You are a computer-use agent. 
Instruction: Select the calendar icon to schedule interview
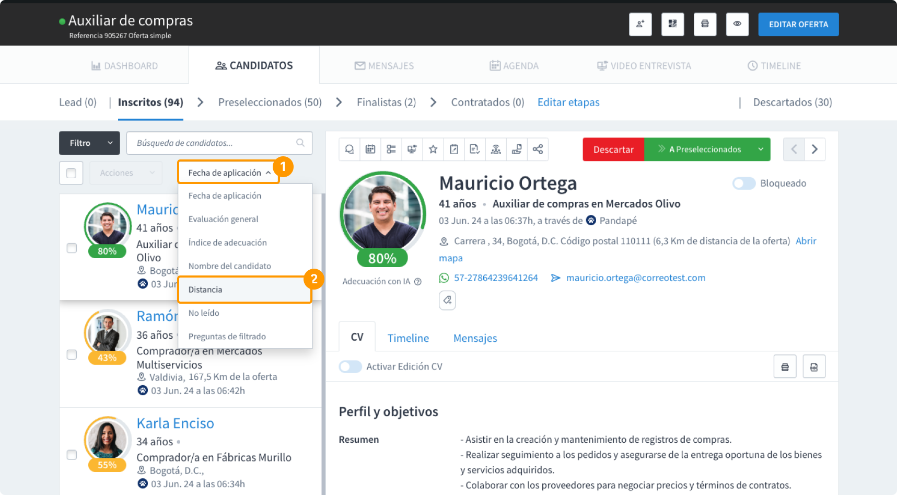(370, 149)
